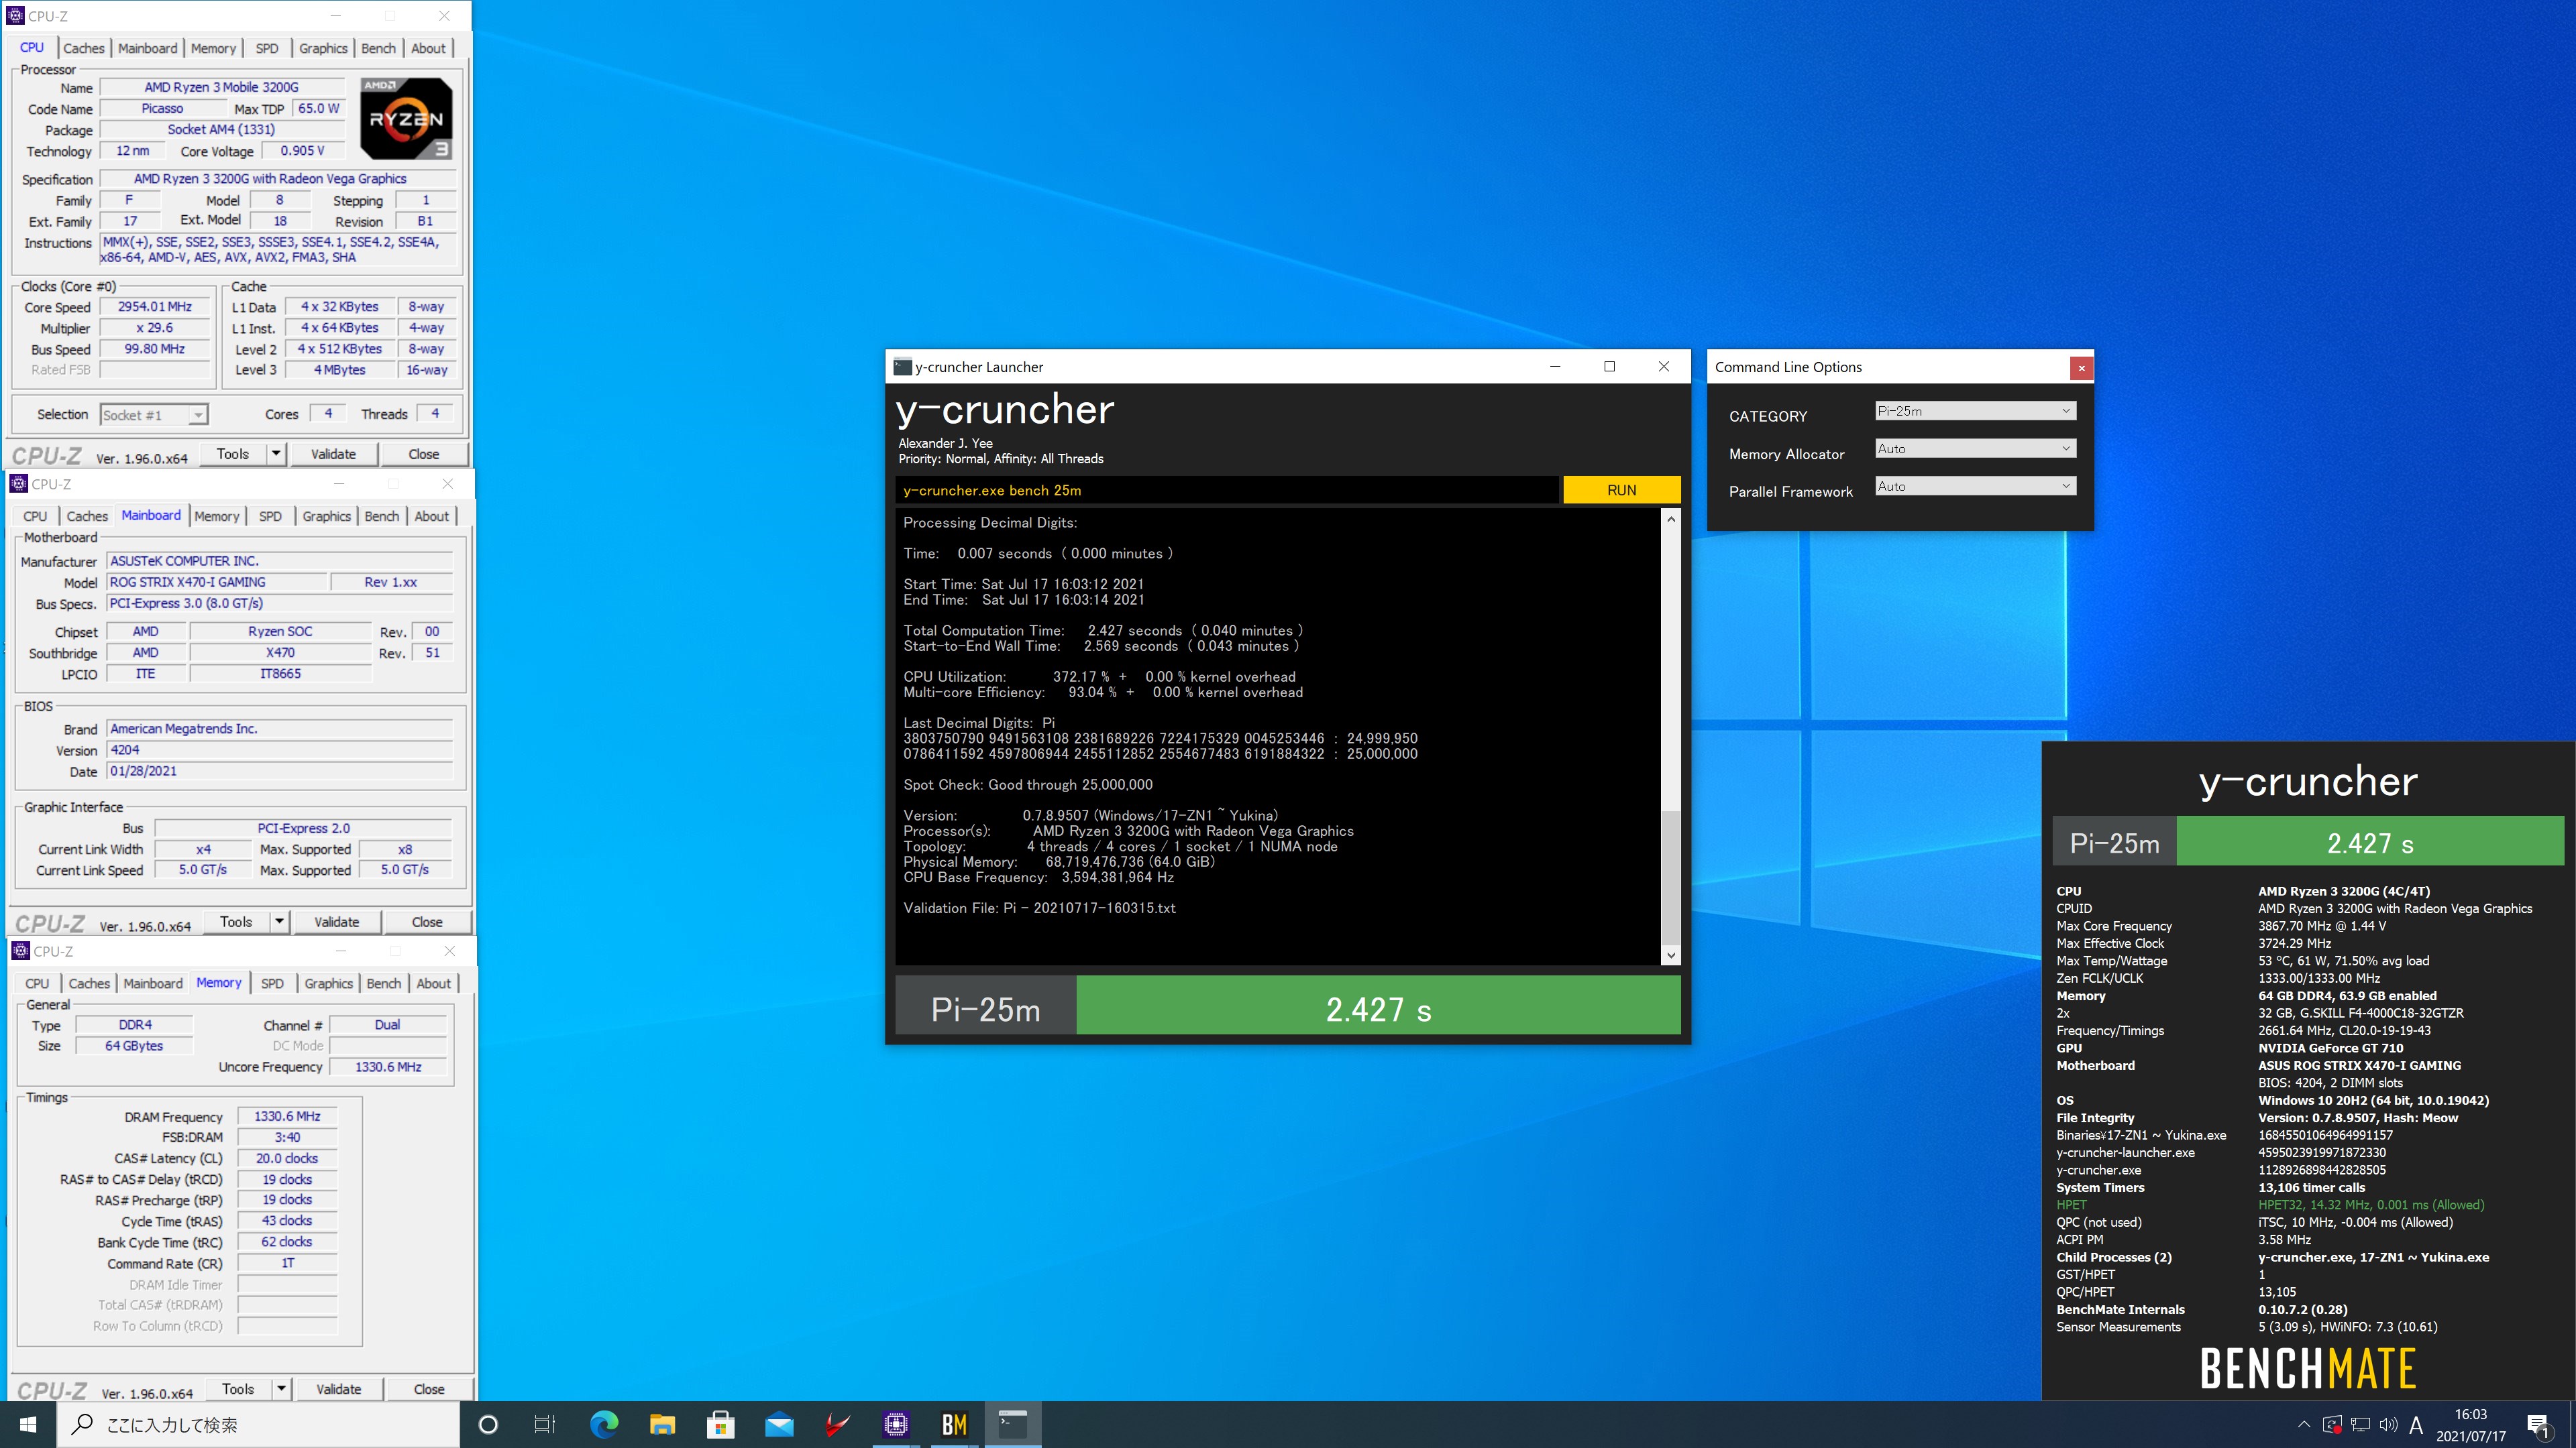Switch to Bench tab in top CPU-Z

[378, 48]
